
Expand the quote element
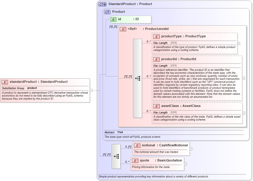click(x=185, y=164)
